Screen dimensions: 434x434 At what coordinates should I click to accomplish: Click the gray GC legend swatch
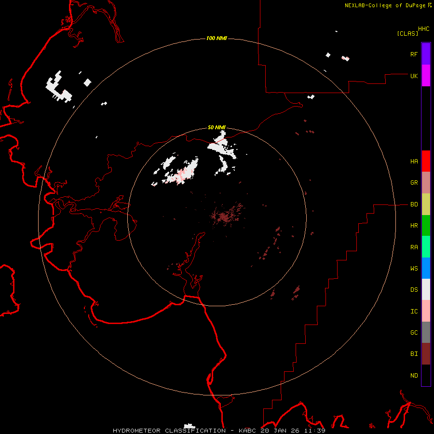(426, 332)
